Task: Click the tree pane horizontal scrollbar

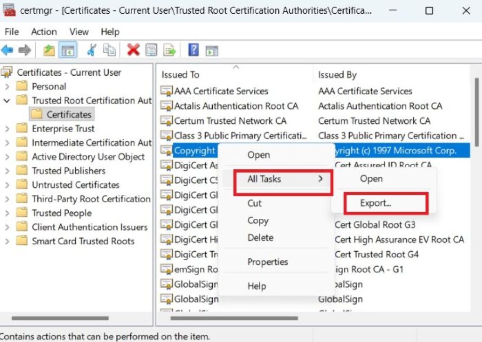Action: tap(60, 318)
